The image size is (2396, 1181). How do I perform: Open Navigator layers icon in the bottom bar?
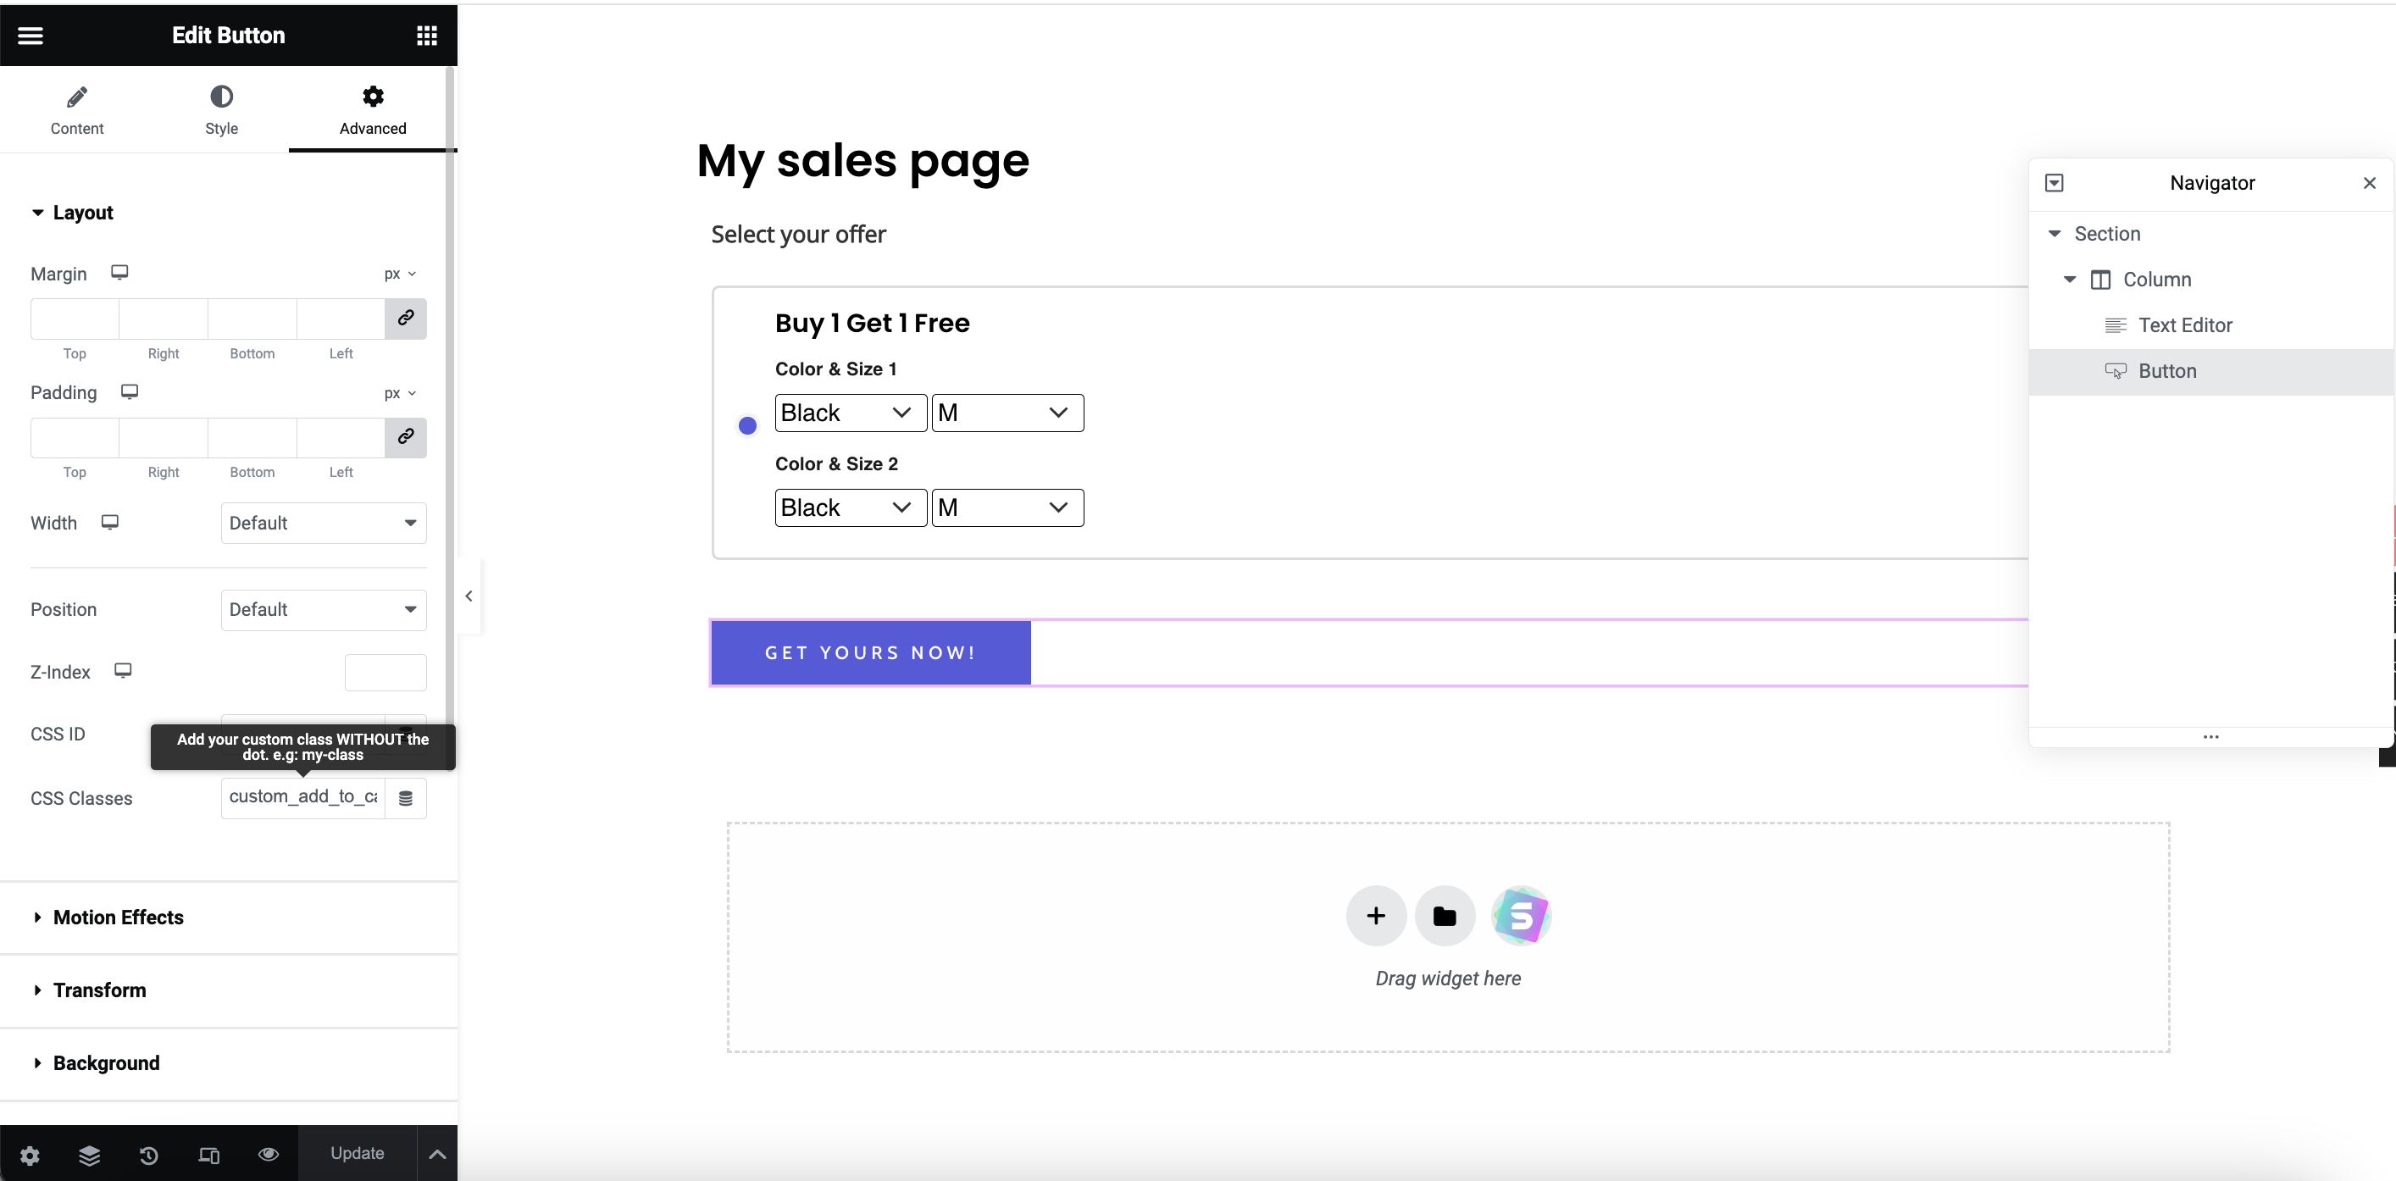click(x=89, y=1154)
